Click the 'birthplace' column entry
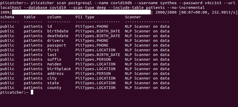This screenshot has height=107, width=238. [x=59, y=69]
